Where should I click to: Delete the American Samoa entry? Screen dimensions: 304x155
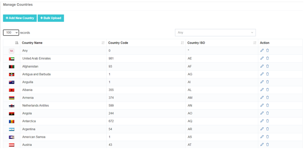tap(268, 137)
